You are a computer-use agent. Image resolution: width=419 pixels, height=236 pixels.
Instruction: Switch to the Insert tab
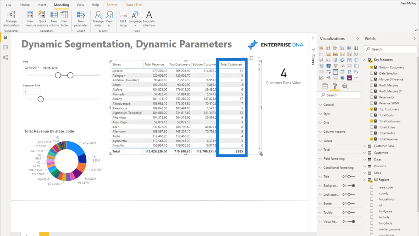pyautogui.click(x=42, y=5)
